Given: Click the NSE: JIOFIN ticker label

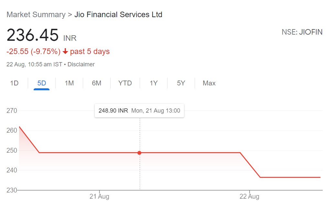Looking at the screenshot, I should click(x=302, y=32).
